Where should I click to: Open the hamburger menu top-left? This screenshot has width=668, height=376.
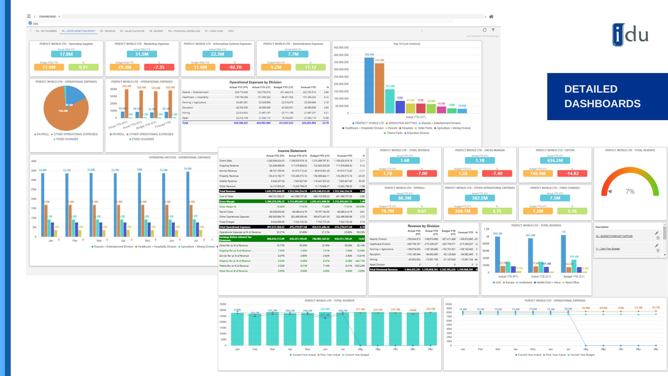(x=29, y=16)
